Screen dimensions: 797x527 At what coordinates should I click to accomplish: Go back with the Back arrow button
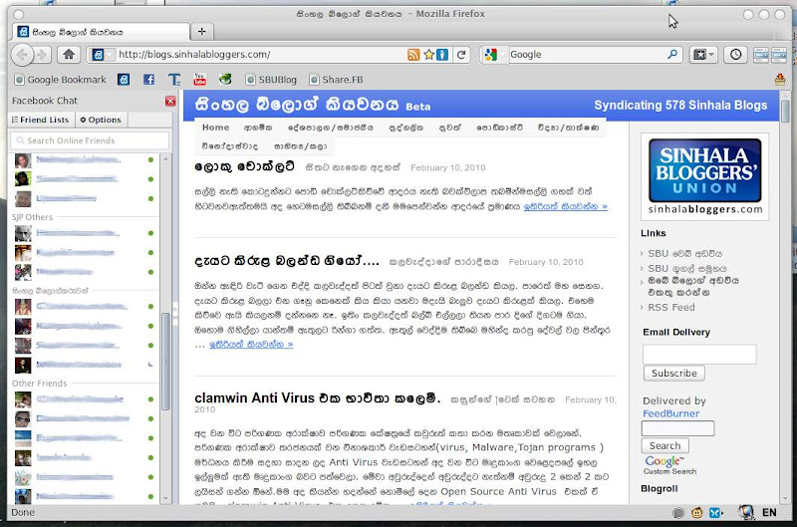tap(22, 55)
